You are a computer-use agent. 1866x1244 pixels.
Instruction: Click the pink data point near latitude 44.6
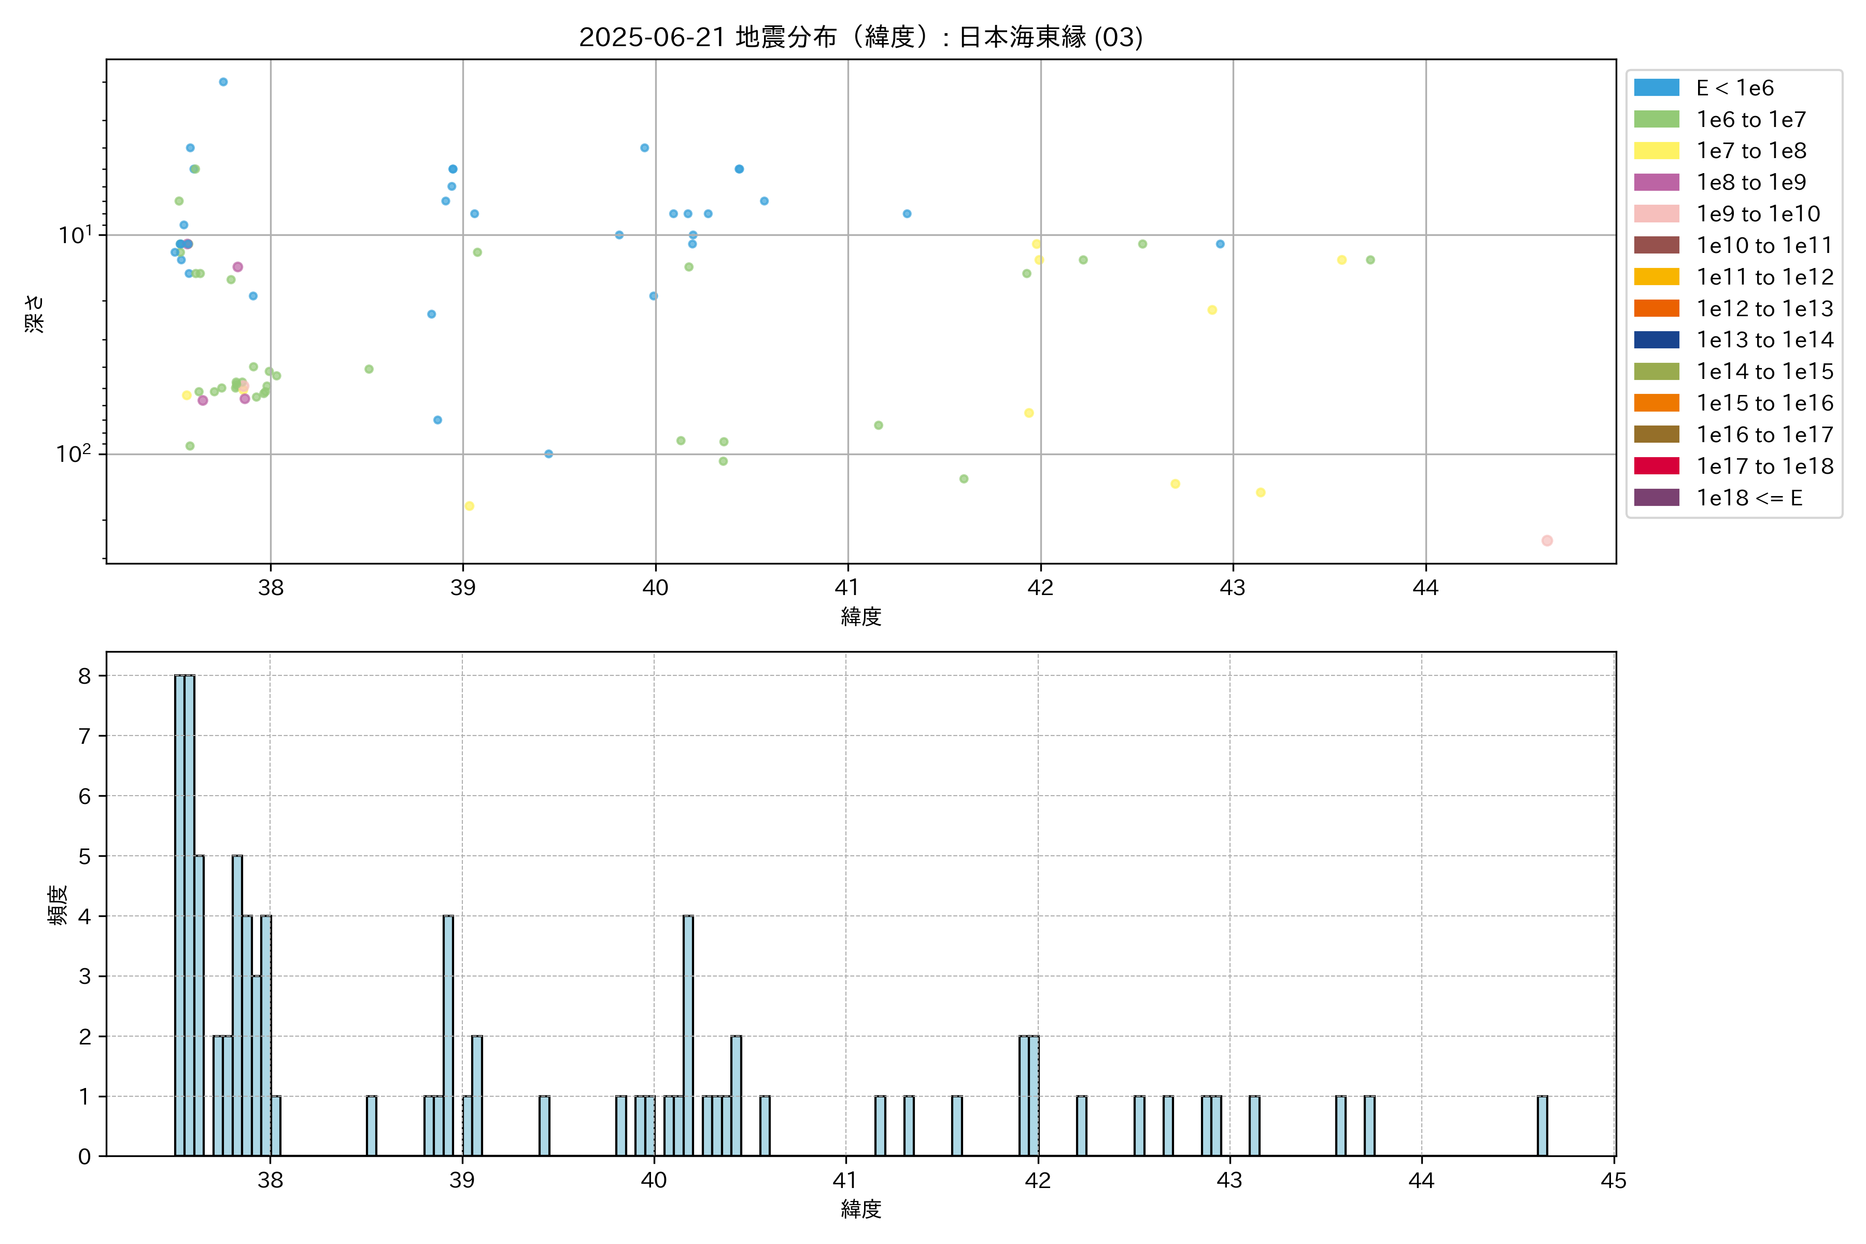click(x=1546, y=540)
